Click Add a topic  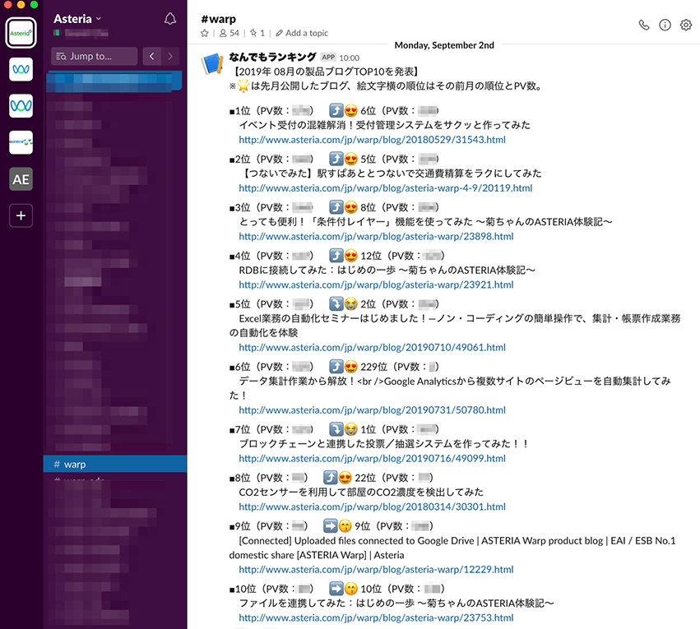pyautogui.click(x=302, y=33)
